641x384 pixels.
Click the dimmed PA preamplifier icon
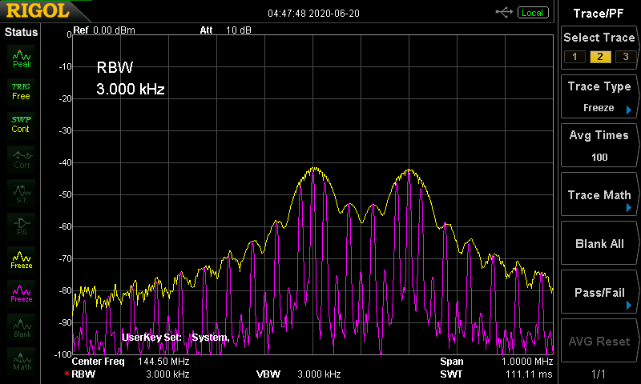tap(22, 226)
